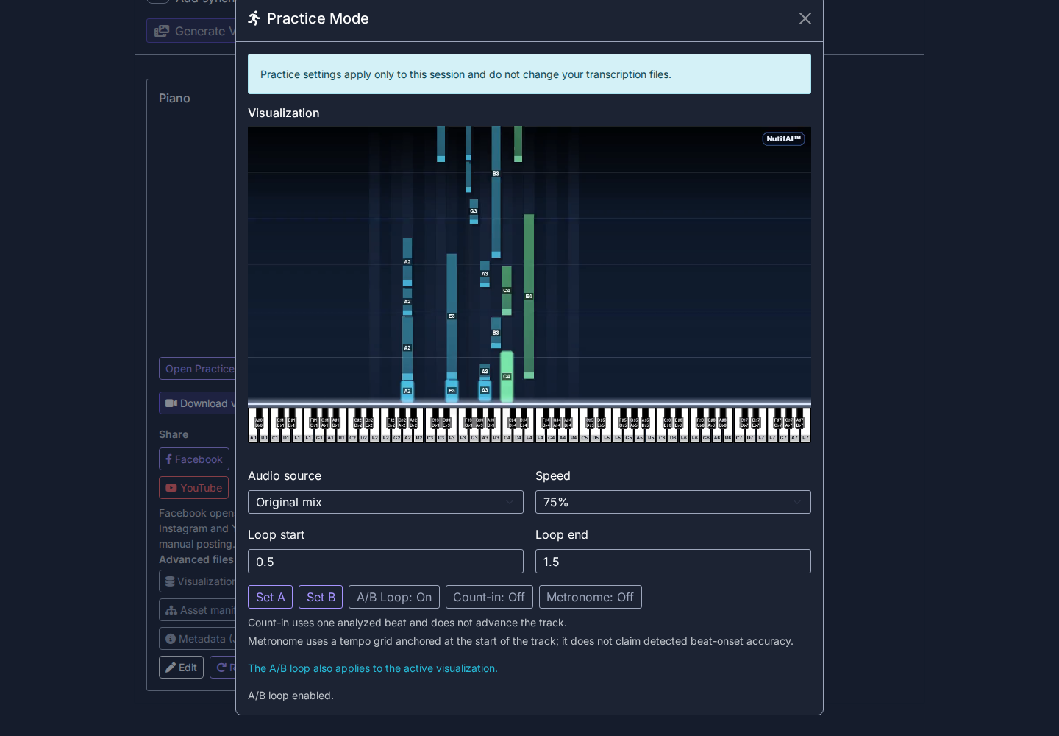
Task: Click the running figure Practice Mode icon
Action: point(254,18)
